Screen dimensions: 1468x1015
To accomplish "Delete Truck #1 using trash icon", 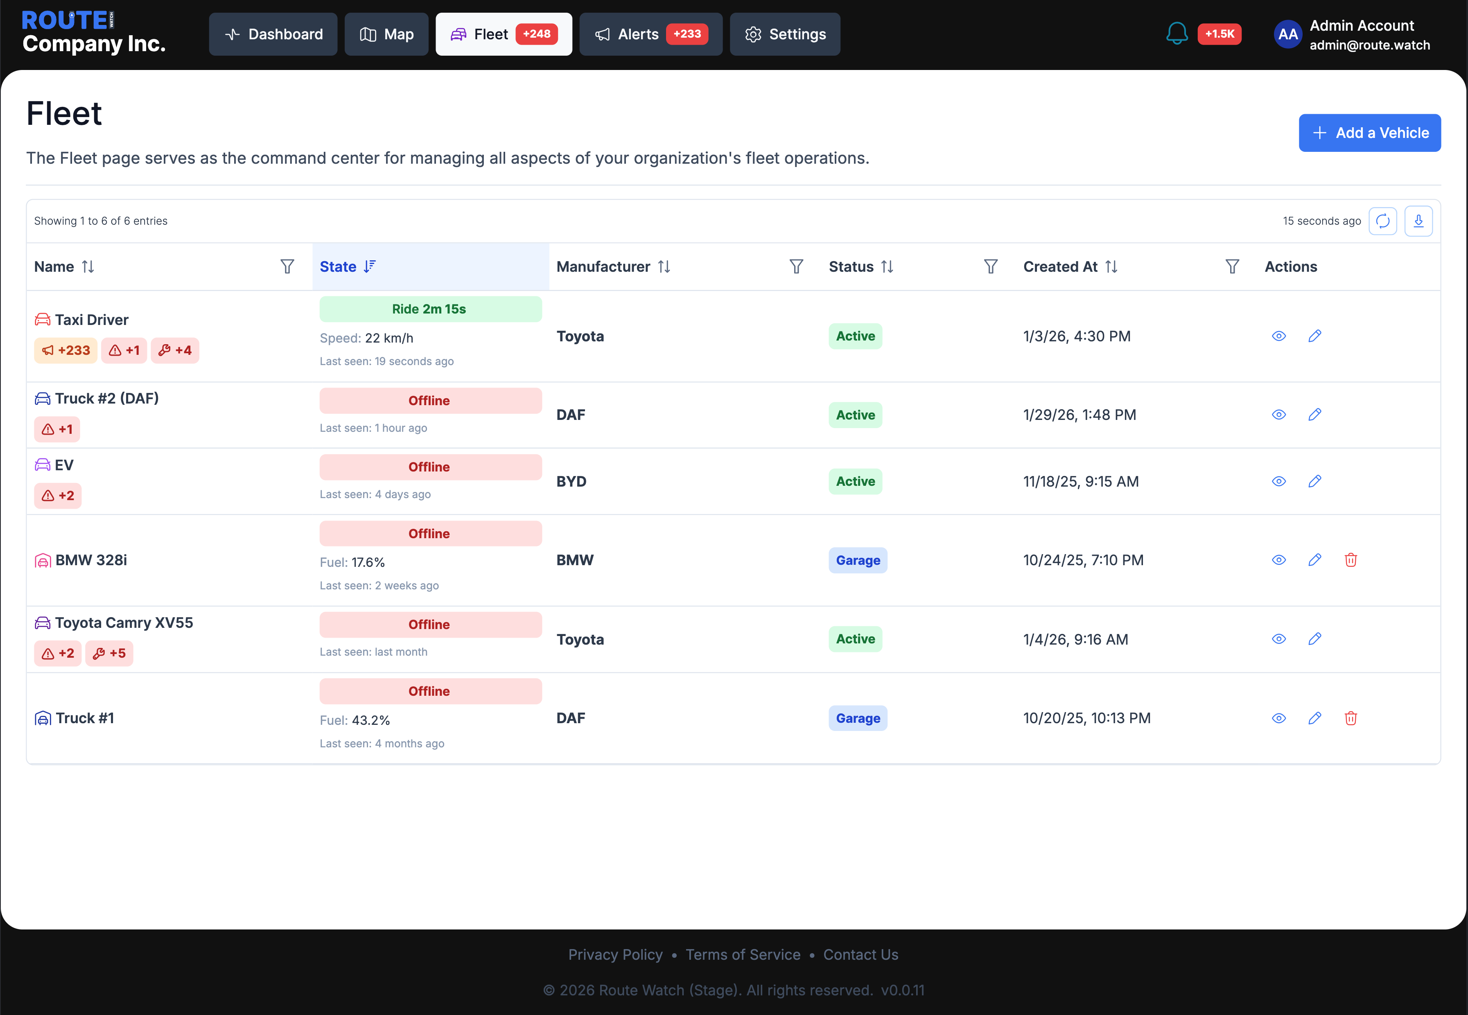I will [x=1351, y=718].
